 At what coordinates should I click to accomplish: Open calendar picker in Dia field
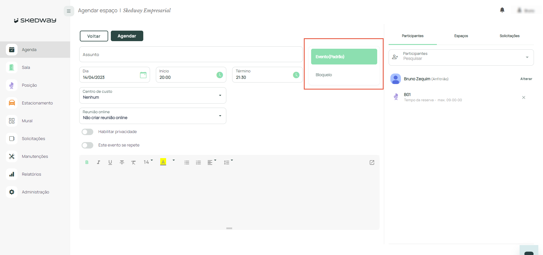[143, 75]
